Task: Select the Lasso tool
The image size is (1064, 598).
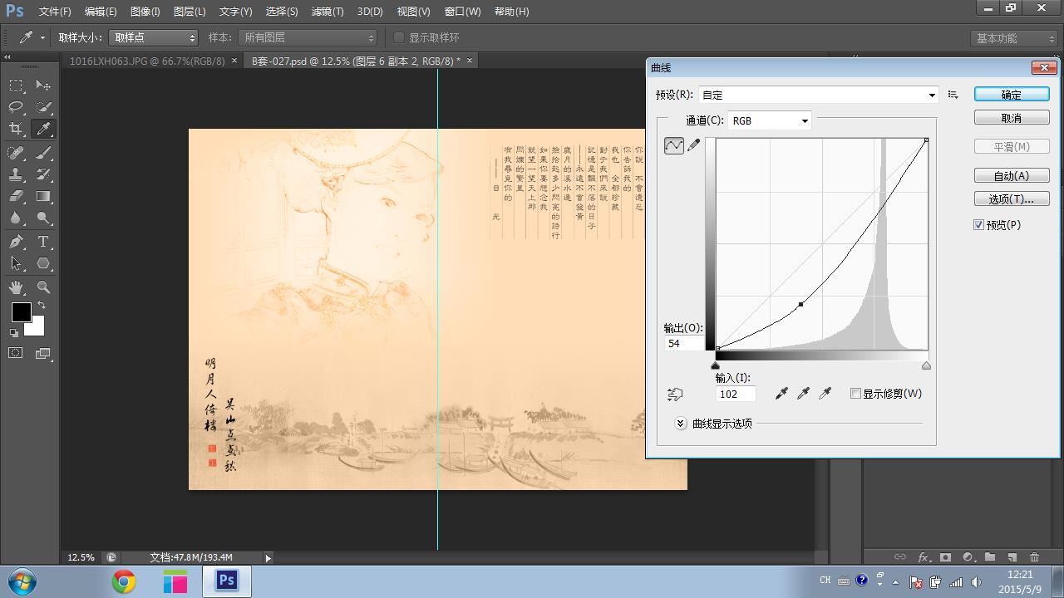Action: tap(16, 107)
